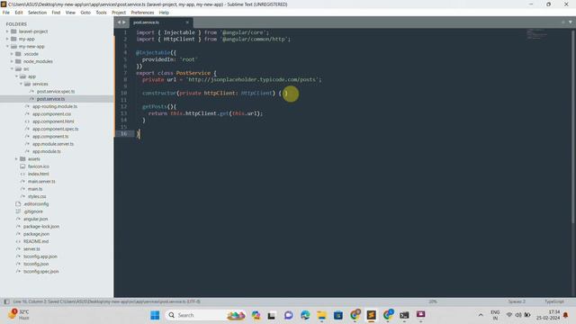Screen dimensions: 576x324
Task: Open post.service.spec.ts in sidebar
Action: (56, 92)
